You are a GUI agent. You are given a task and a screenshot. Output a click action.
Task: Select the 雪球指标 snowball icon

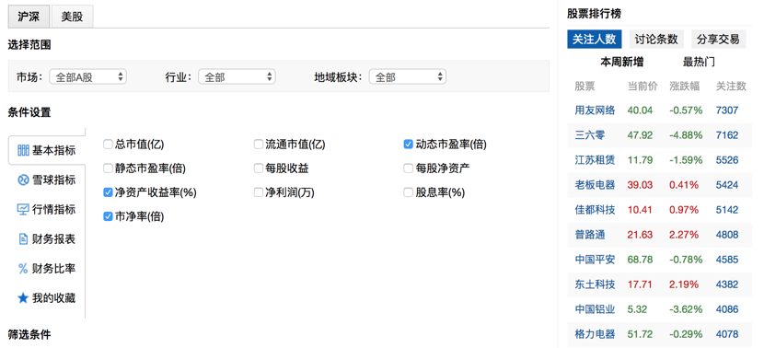point(23,180)
